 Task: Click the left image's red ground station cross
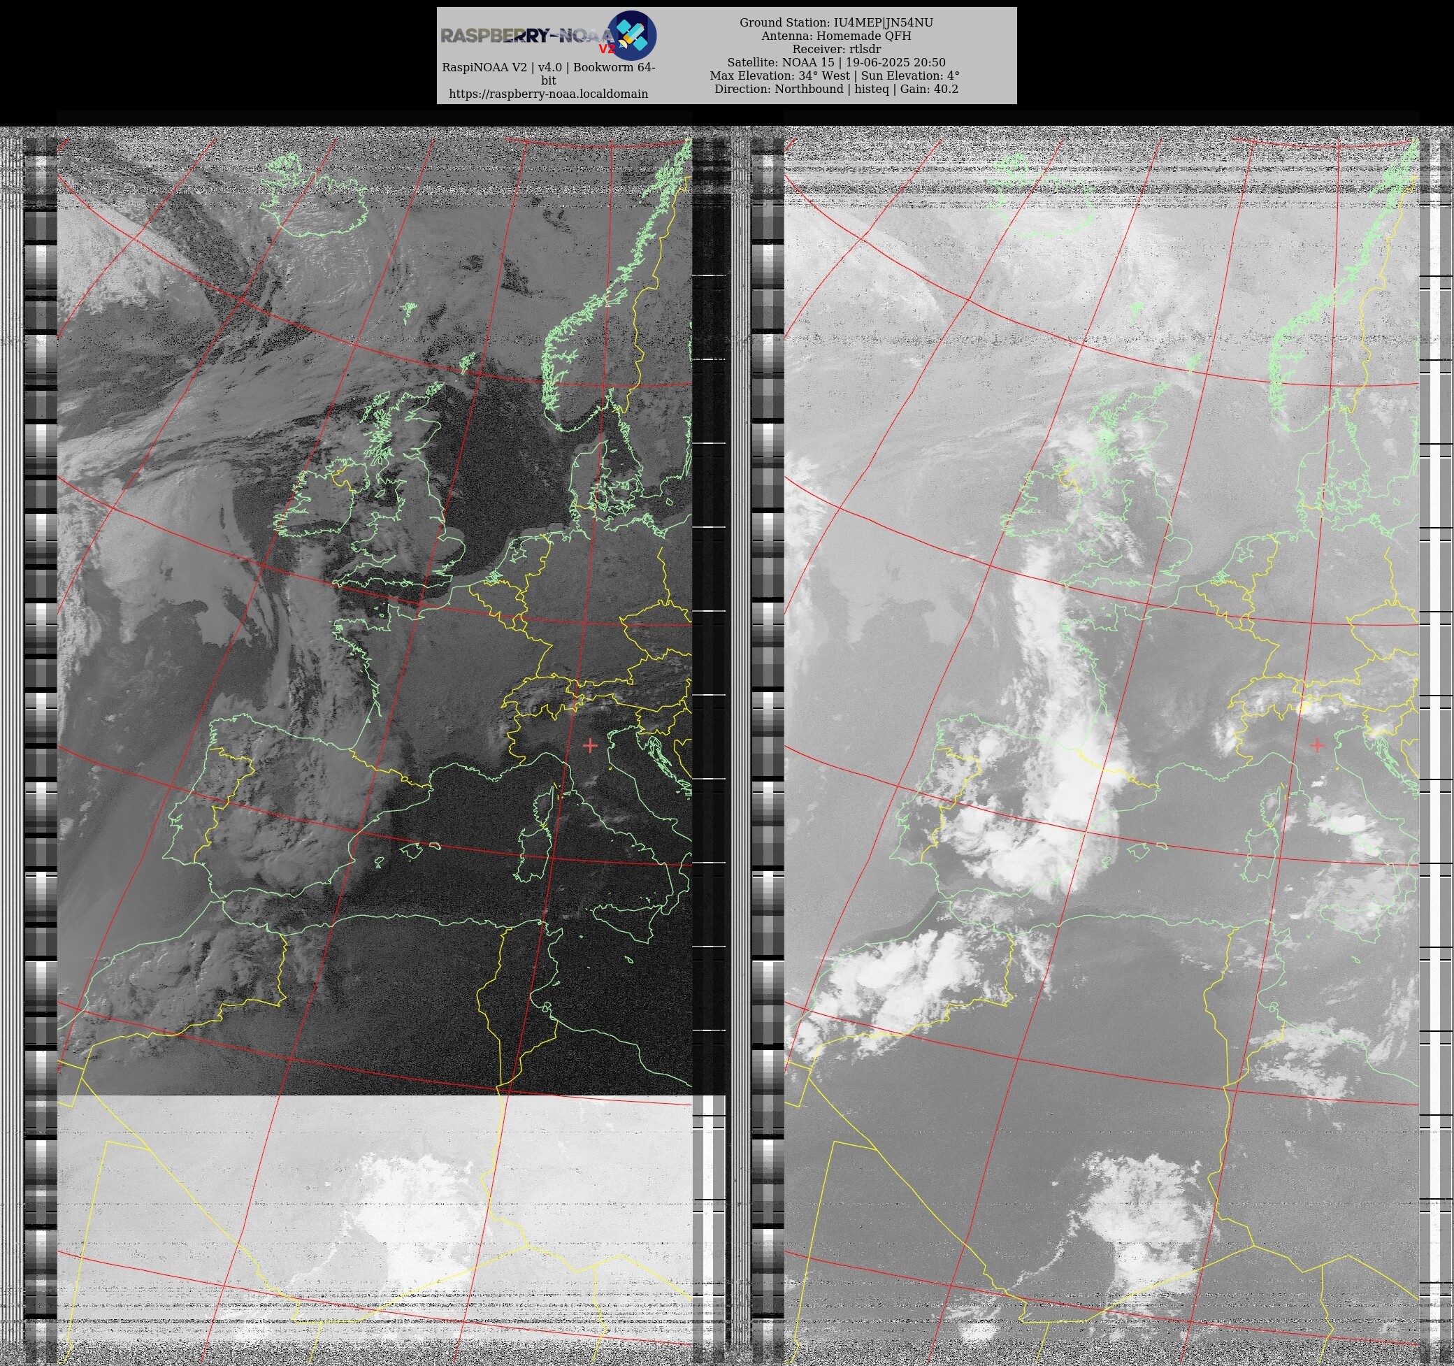pyautogui.click(x=590, y=745)
